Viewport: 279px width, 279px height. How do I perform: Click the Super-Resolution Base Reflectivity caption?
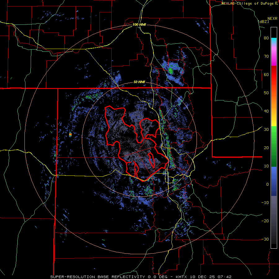click(98, 277)
